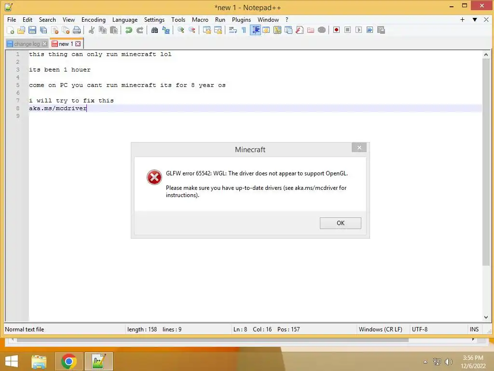Screen dimensions: 494x371
Task: Toggle the Indent Guide toolbar button
Action: point(255,30)
